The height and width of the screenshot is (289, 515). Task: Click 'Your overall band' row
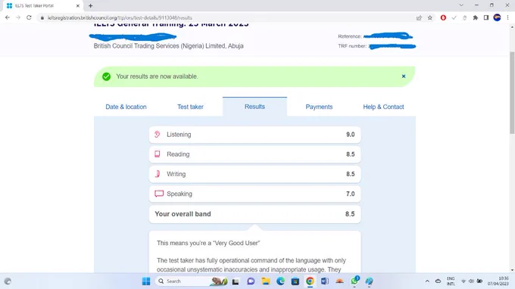255,214
